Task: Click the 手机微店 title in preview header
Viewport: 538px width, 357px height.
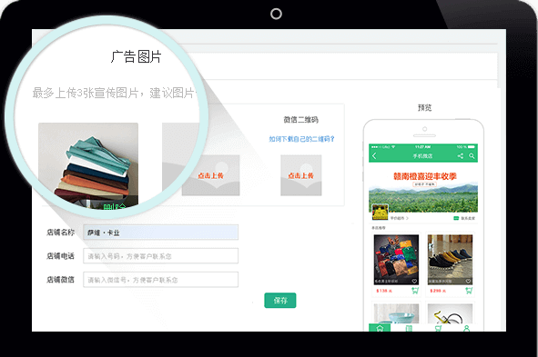Action: coord(422,156)
